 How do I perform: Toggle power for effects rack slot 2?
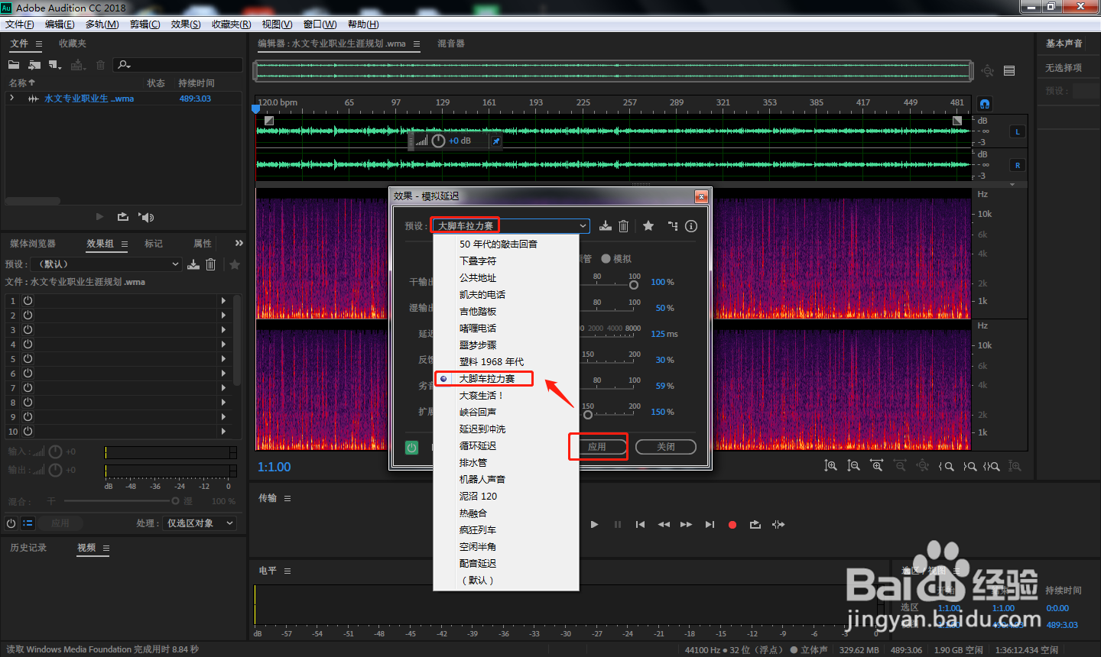28,315
